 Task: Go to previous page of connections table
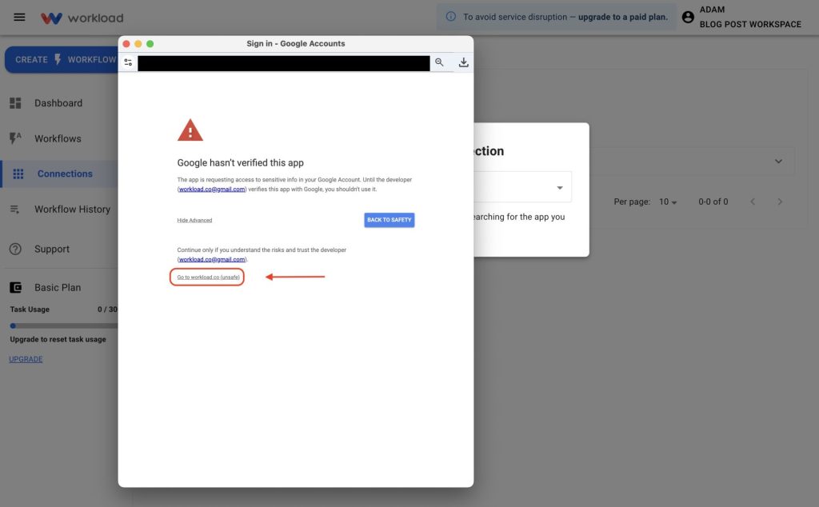point(753,202)
